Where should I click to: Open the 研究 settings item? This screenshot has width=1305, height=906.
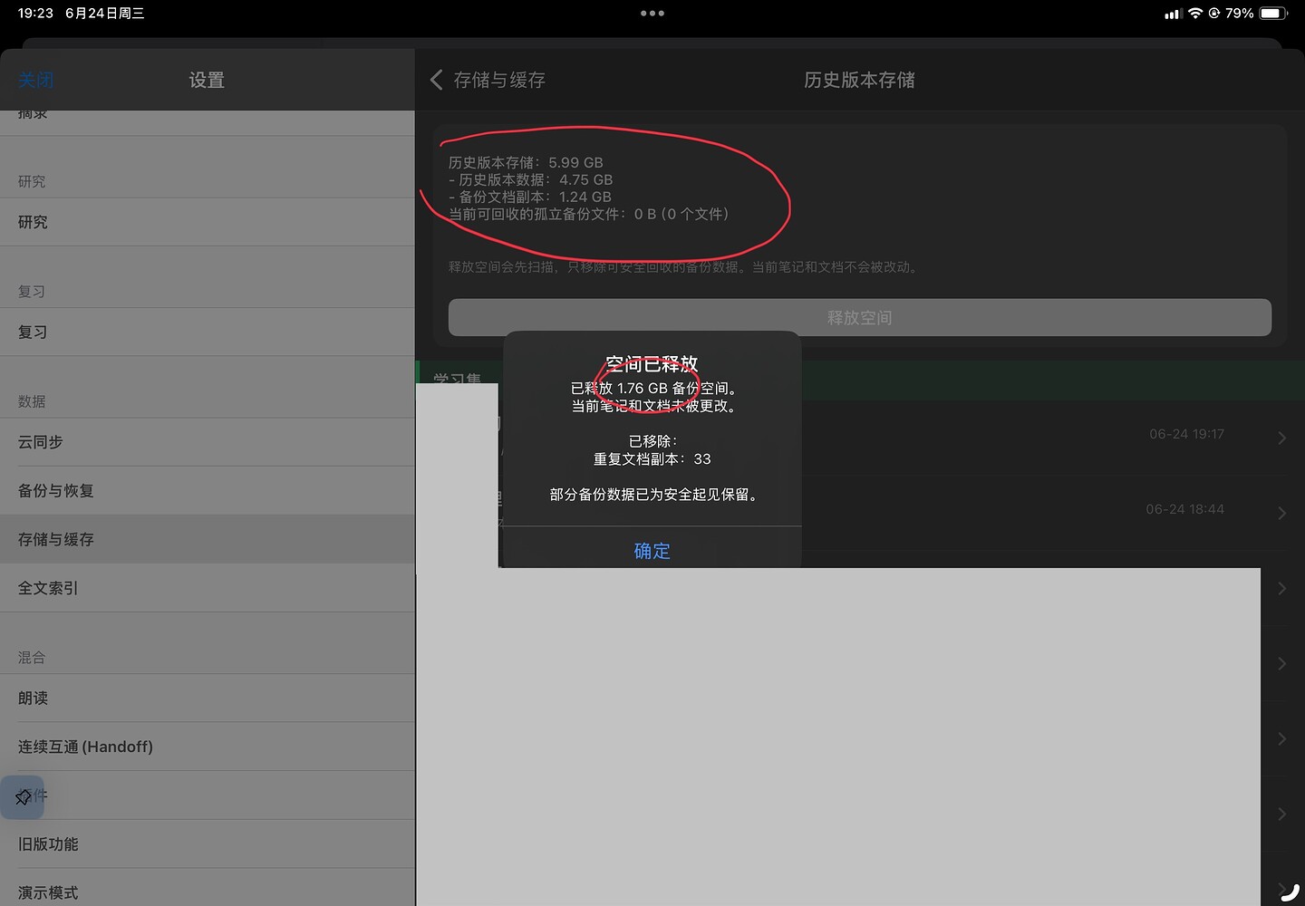coord(208,222)
